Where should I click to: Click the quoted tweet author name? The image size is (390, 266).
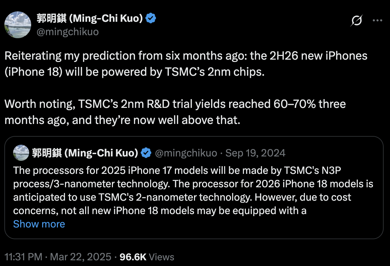(x=85, y=153)
